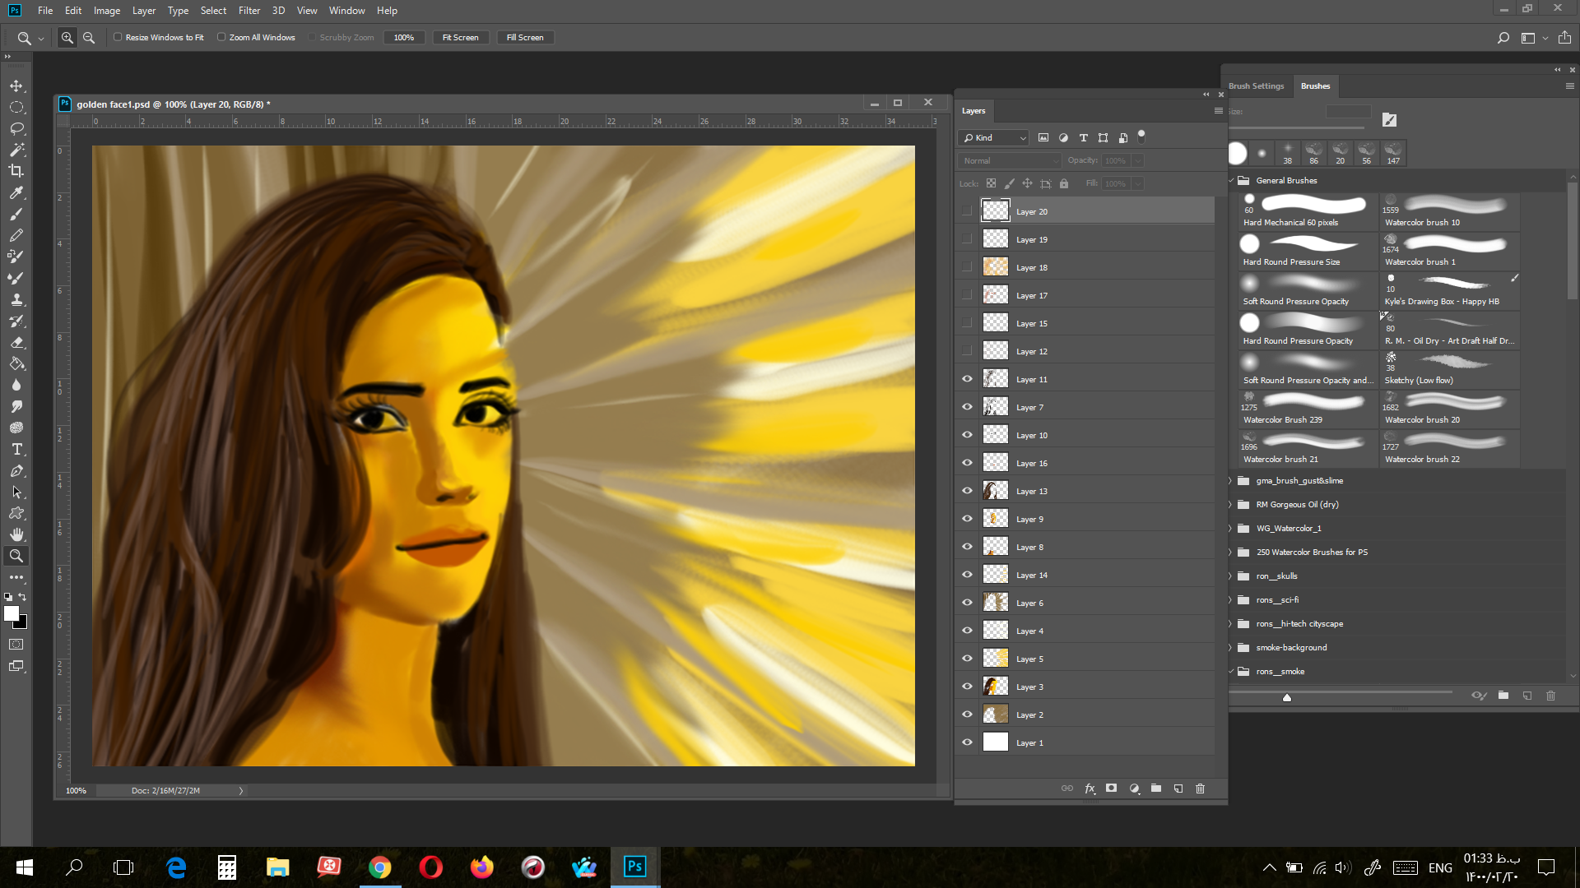
Task: Hide Layer 1 visibility eye
Action: point(968,742)
